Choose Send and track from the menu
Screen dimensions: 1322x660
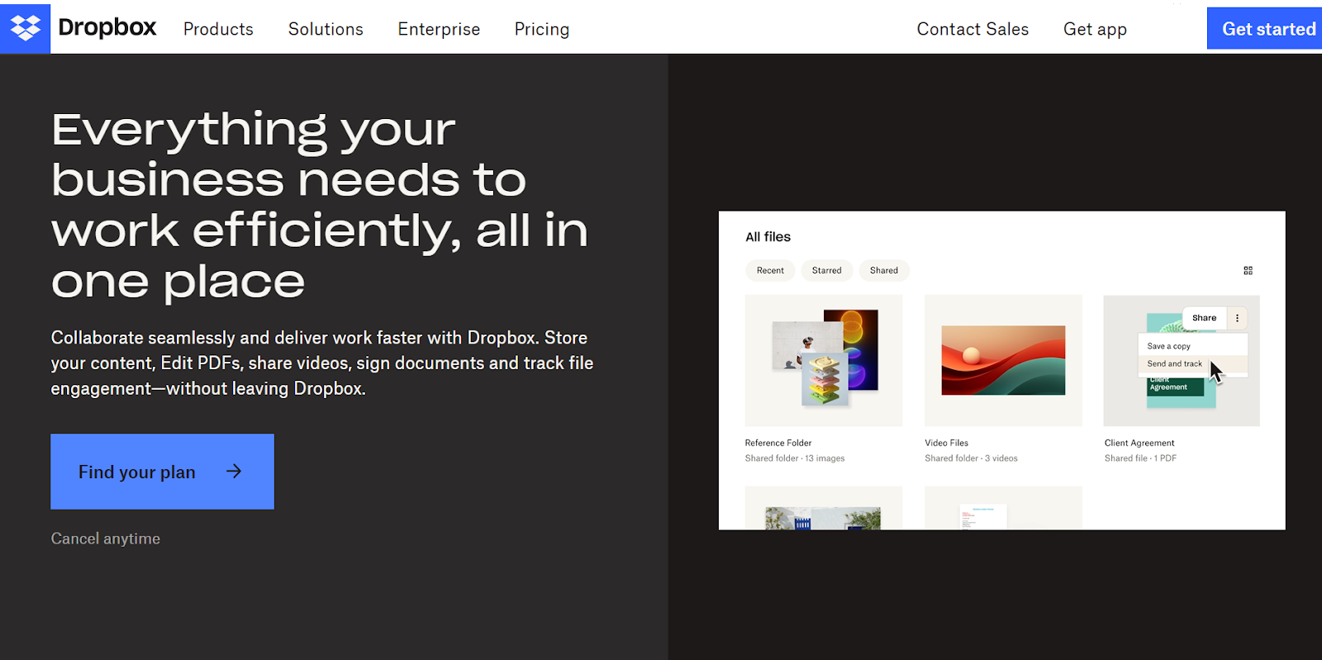1192,363
